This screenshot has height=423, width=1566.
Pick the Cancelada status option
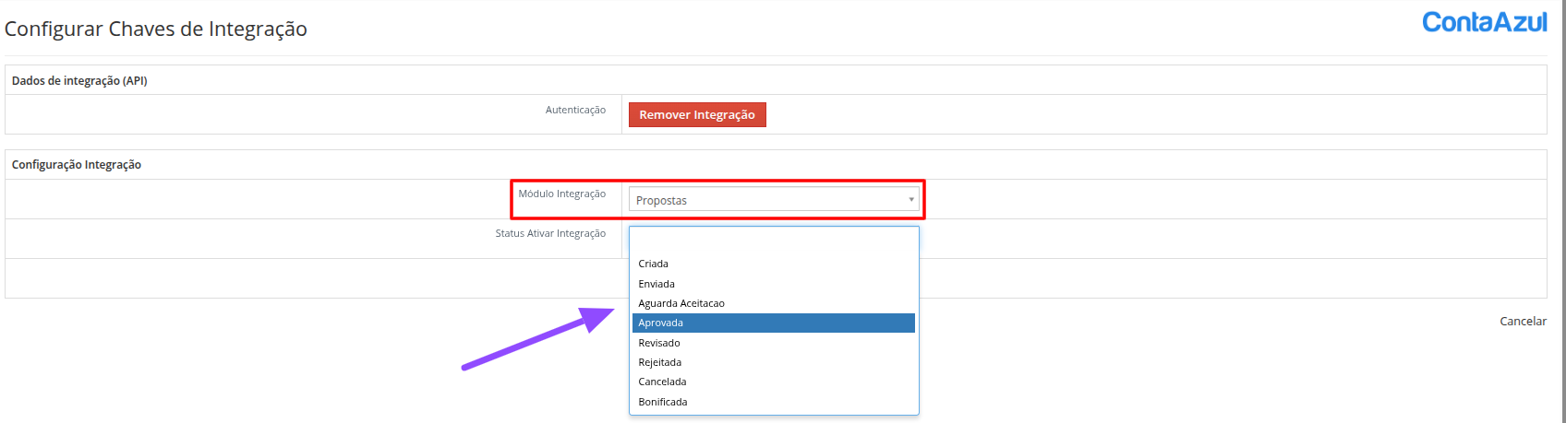[662, 382]
